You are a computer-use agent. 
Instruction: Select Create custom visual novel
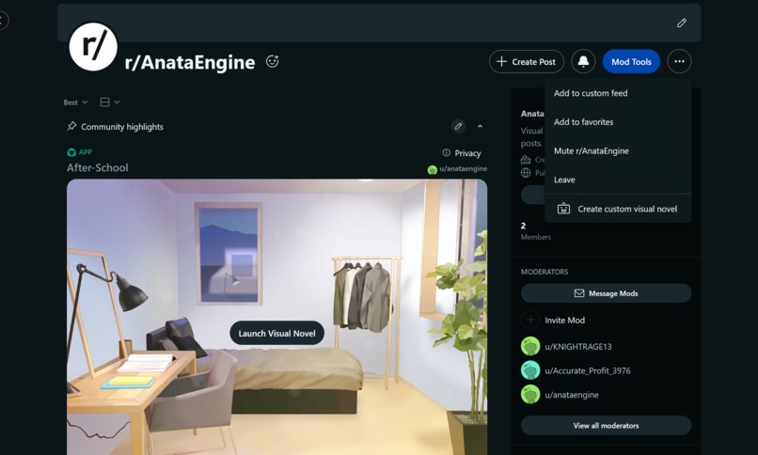(x=618, y=209)
